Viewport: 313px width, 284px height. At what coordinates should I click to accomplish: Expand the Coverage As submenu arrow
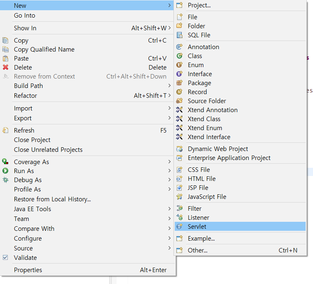coord(169,162)
